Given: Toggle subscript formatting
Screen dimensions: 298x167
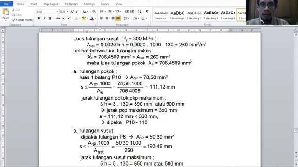Looking at the screenshot, I should (64, 19).
